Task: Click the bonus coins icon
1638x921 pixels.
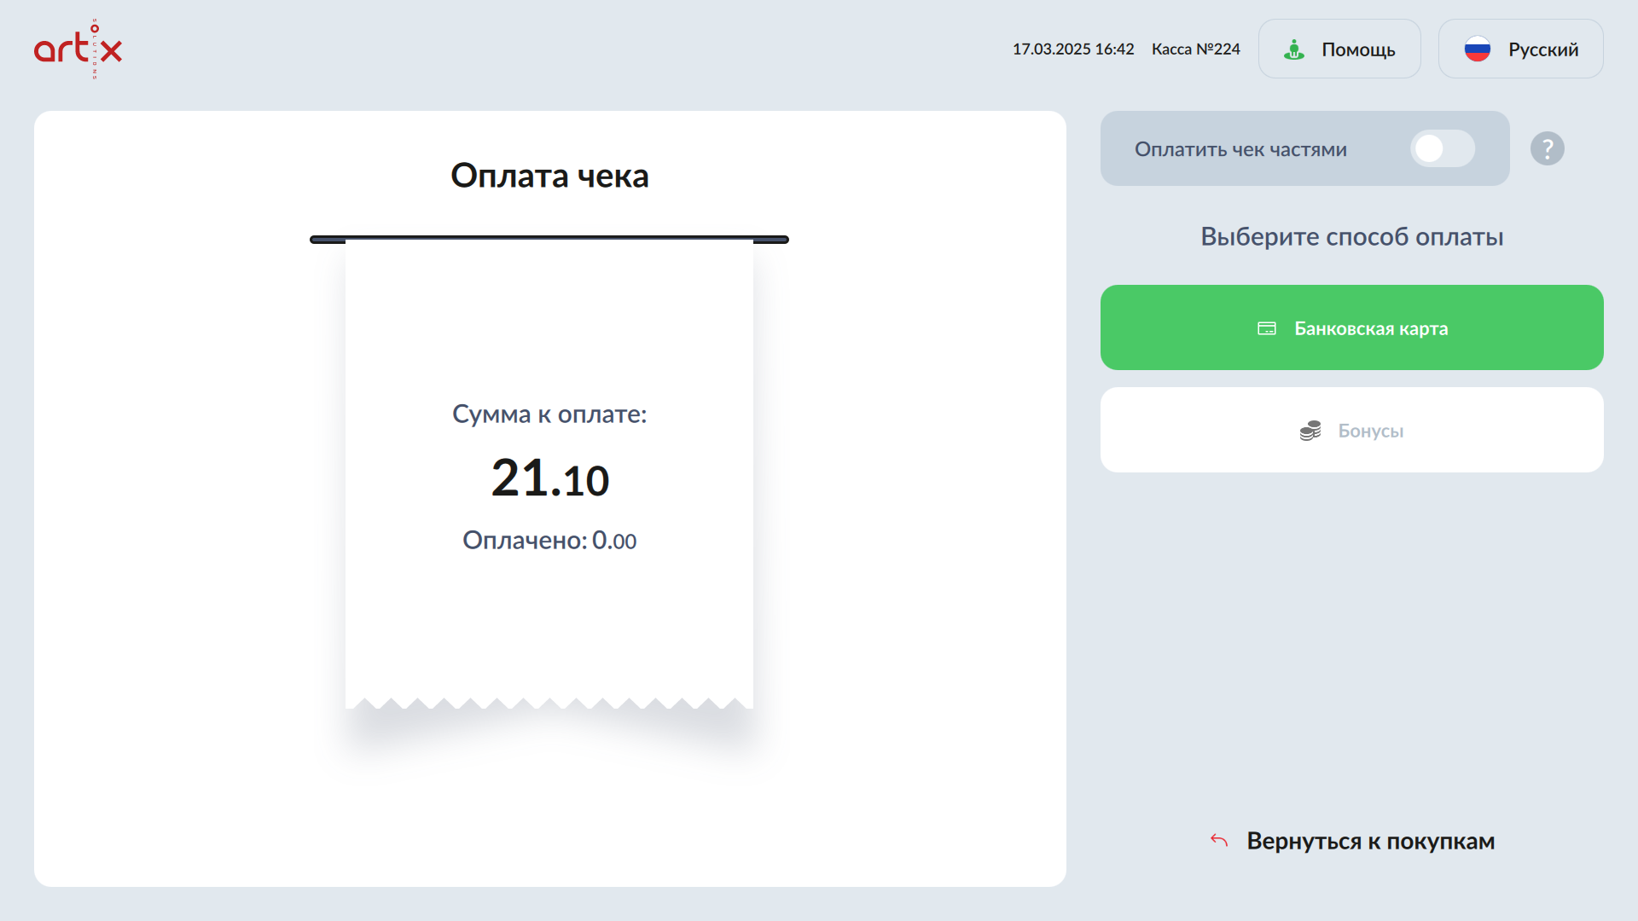Action: 1310,431
